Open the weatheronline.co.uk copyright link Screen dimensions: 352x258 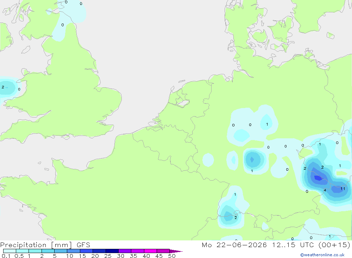[322, 255]
